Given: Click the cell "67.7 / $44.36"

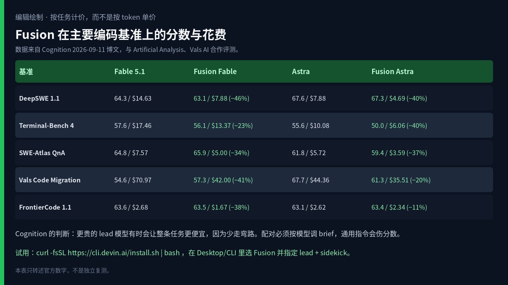Looking at the screenshot, I should coord(311,180).
